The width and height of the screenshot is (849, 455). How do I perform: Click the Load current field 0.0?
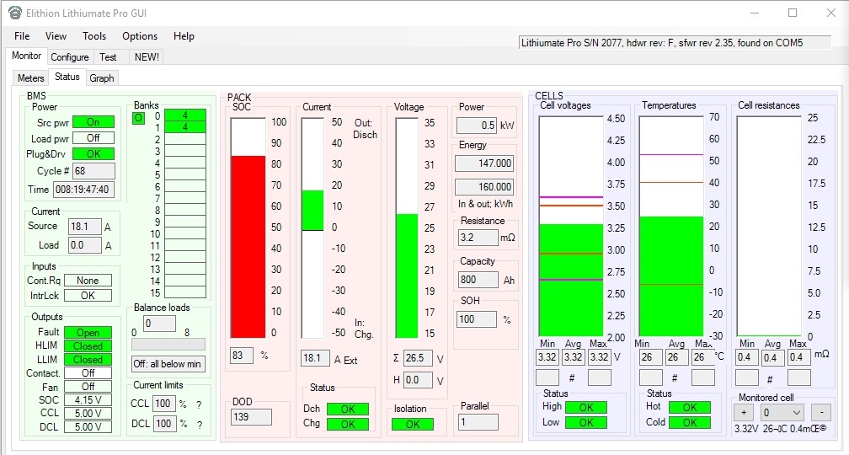point(84,245)
